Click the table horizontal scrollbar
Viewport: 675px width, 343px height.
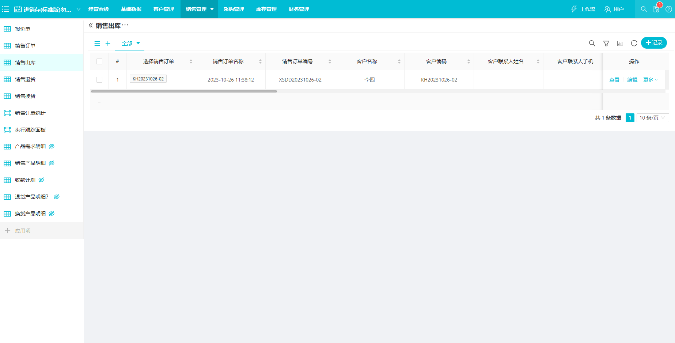[184, 91]
